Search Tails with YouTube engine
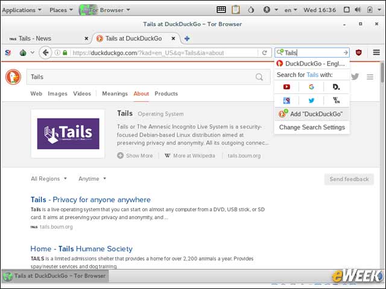386x289 pixels. 286,87
